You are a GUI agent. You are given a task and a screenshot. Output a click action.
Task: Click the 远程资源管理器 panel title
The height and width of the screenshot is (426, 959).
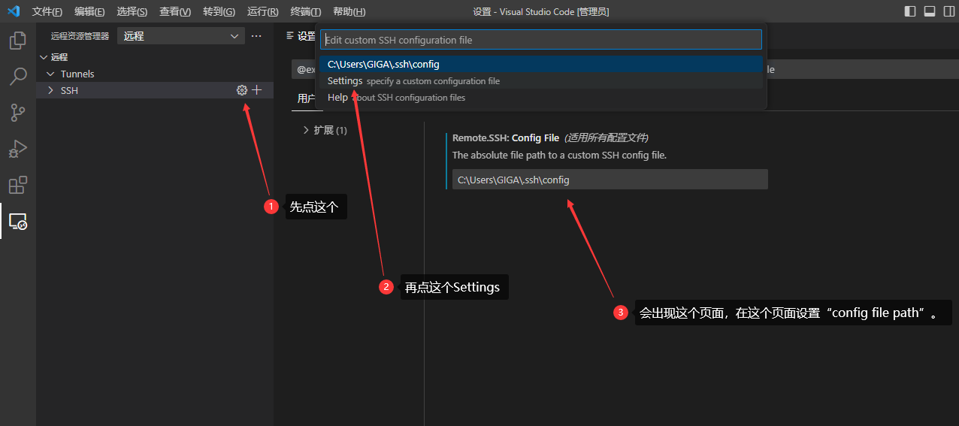(x=80, y=36)
